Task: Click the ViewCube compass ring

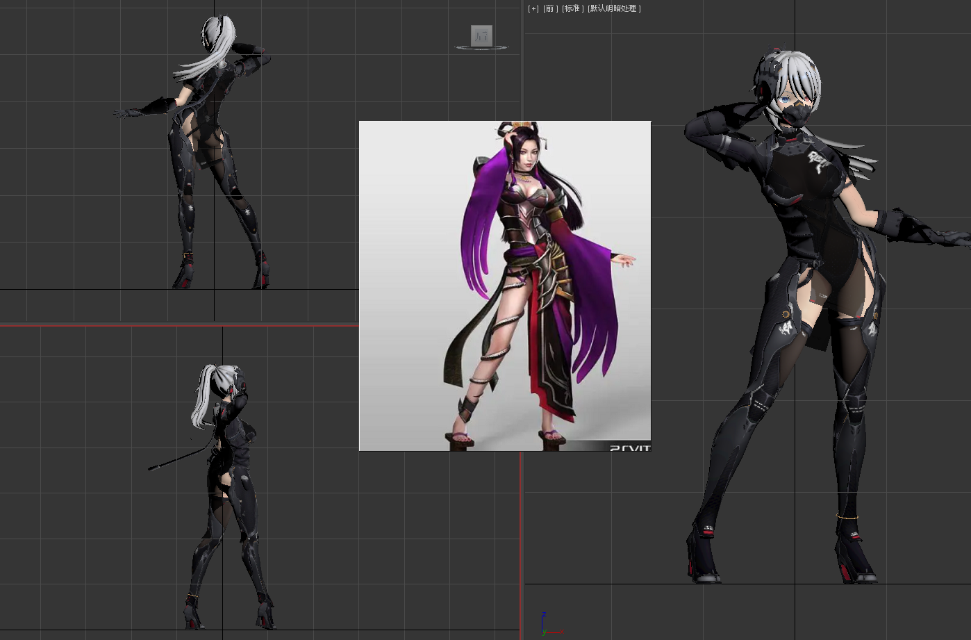Action: [x=481, y=48]
